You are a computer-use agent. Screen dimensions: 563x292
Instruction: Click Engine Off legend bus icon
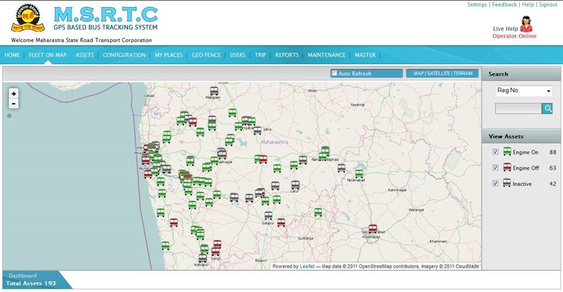[507, 167]
